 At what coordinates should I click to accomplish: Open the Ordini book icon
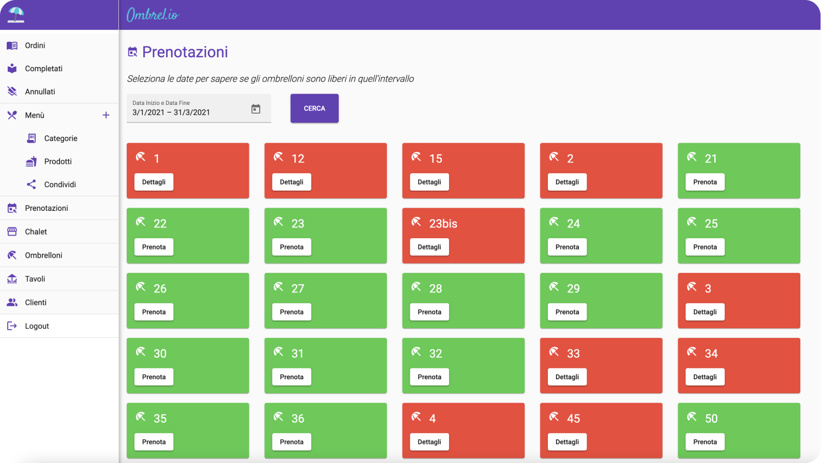coord(12,45)
